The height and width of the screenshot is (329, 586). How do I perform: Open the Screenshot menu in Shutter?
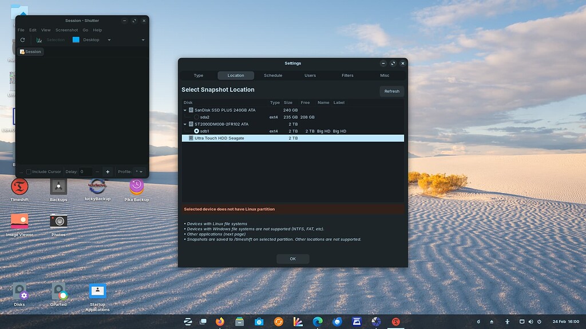click(66, 30)
